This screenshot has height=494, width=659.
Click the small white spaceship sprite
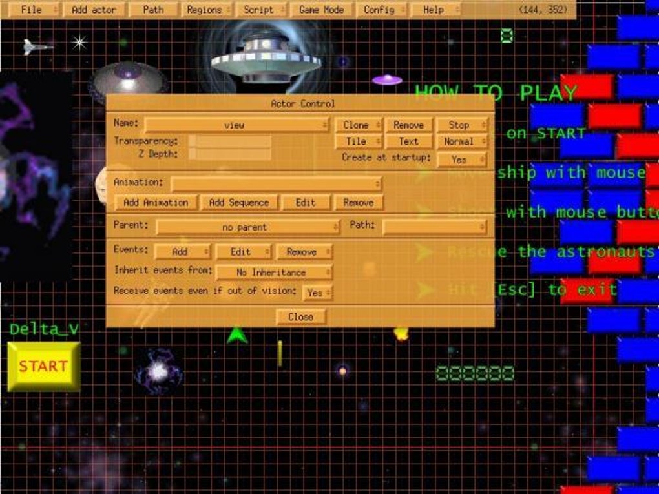37,46
